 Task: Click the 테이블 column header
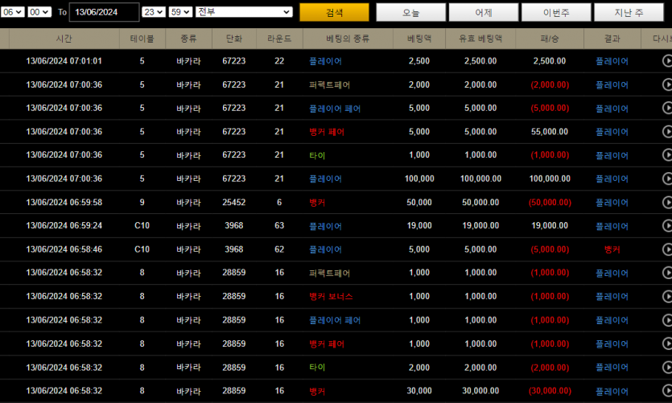(x=142, y=39)
